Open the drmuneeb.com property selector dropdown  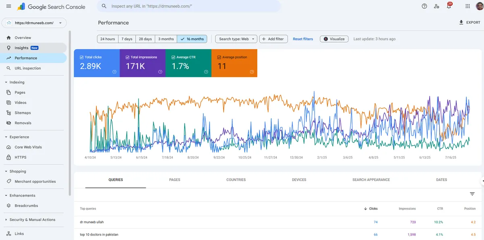34,23
